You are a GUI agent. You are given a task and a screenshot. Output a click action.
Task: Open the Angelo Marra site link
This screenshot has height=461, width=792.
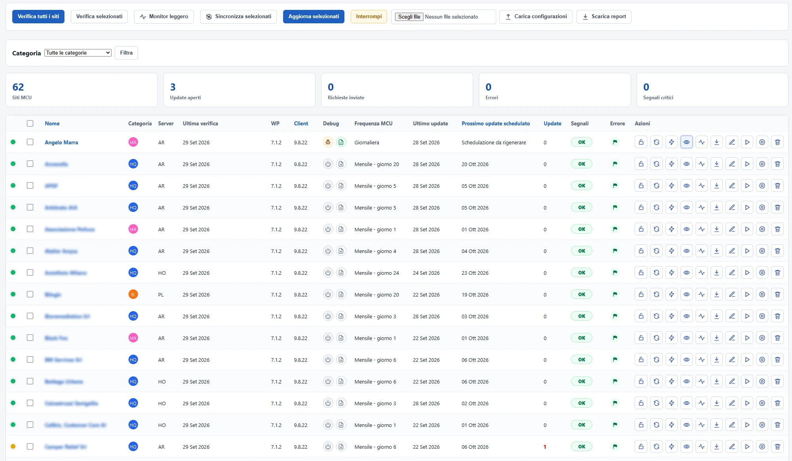61,142
